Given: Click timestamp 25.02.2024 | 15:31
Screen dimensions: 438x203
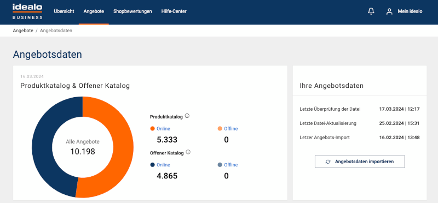Looking at the screenshot, I should (x=399, y=123).
